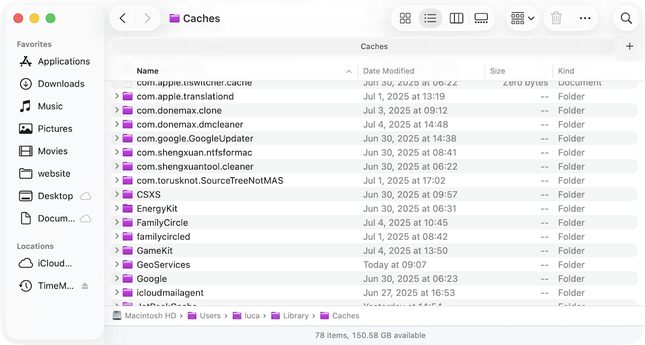Open Movies in the sidebar

(x=43, y=151)
